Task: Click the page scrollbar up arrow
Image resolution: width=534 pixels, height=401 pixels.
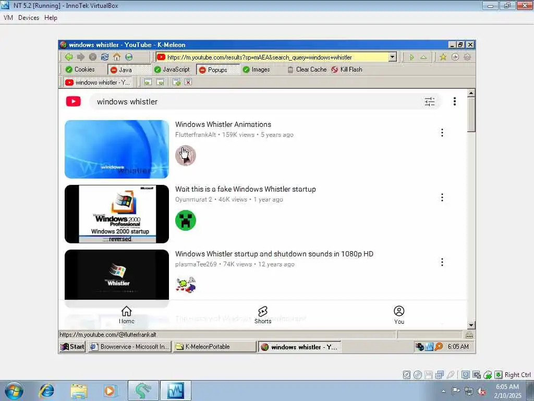Action: click(471, 93)
